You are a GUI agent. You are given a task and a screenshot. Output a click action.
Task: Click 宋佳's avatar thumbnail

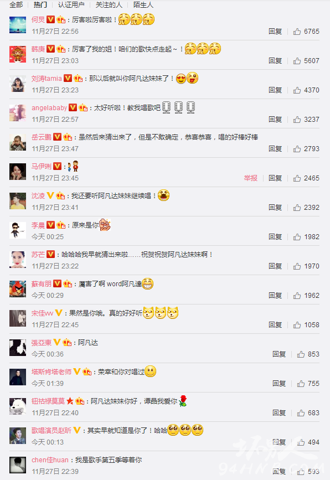tap(18, 318)
